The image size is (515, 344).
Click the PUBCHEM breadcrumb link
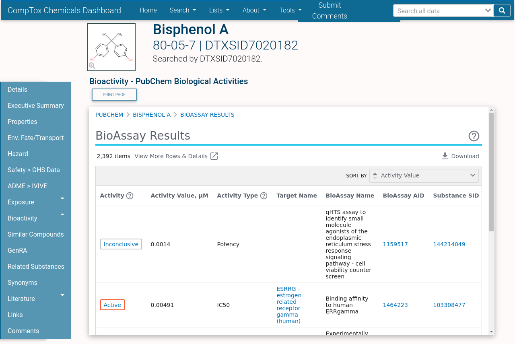[109, 115]
